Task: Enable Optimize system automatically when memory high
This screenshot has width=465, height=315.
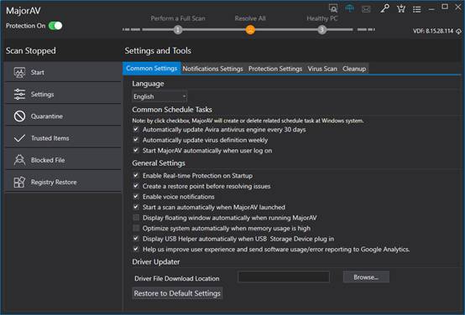Action: click(136, 228)
